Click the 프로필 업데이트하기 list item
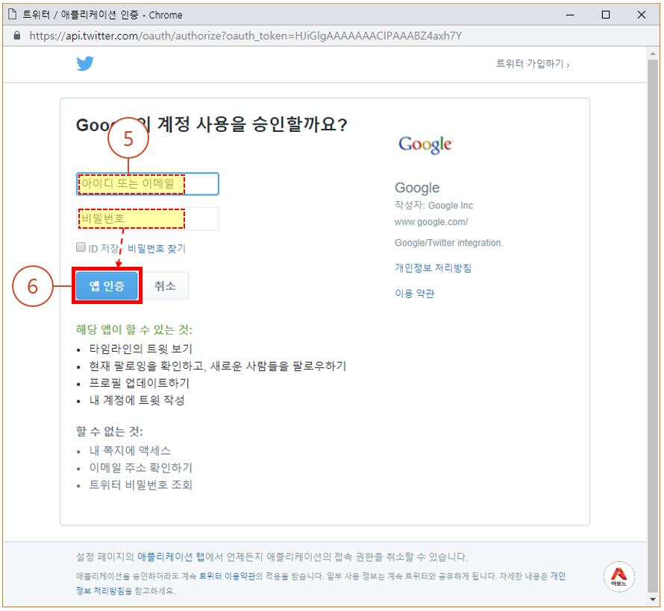Viewport: 664px width, 611px height. (x=139, y=383)
